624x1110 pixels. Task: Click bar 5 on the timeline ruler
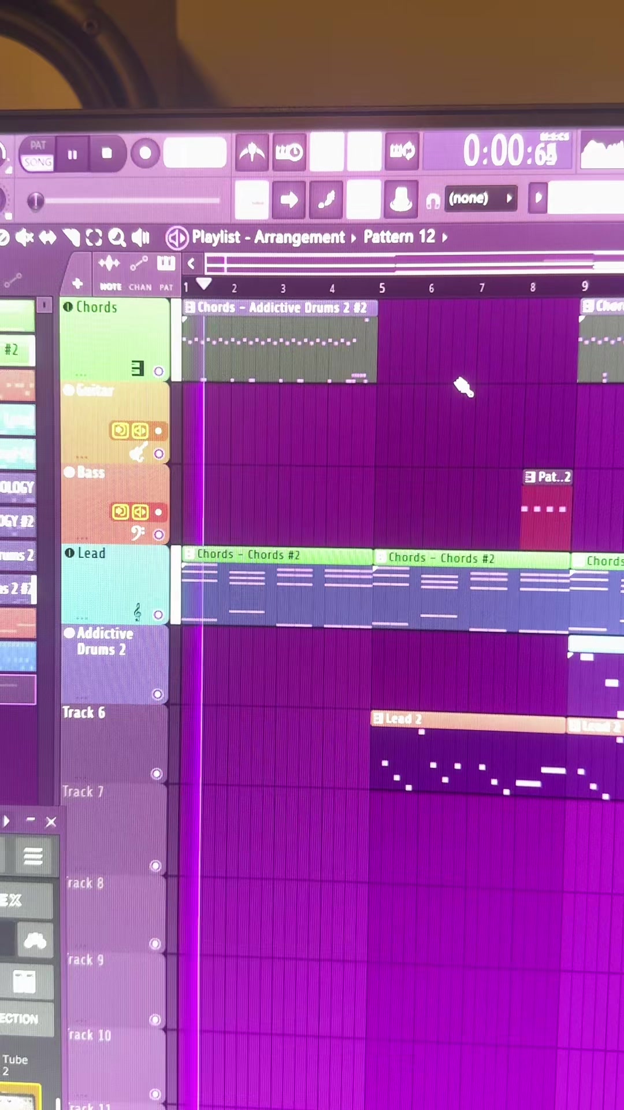click(x=382, y=288)
